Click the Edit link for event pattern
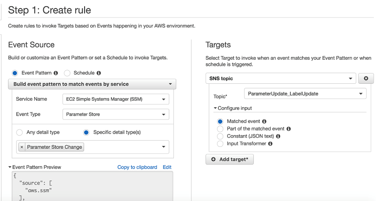Screen dimensions: 376x201 pos(167,167)
